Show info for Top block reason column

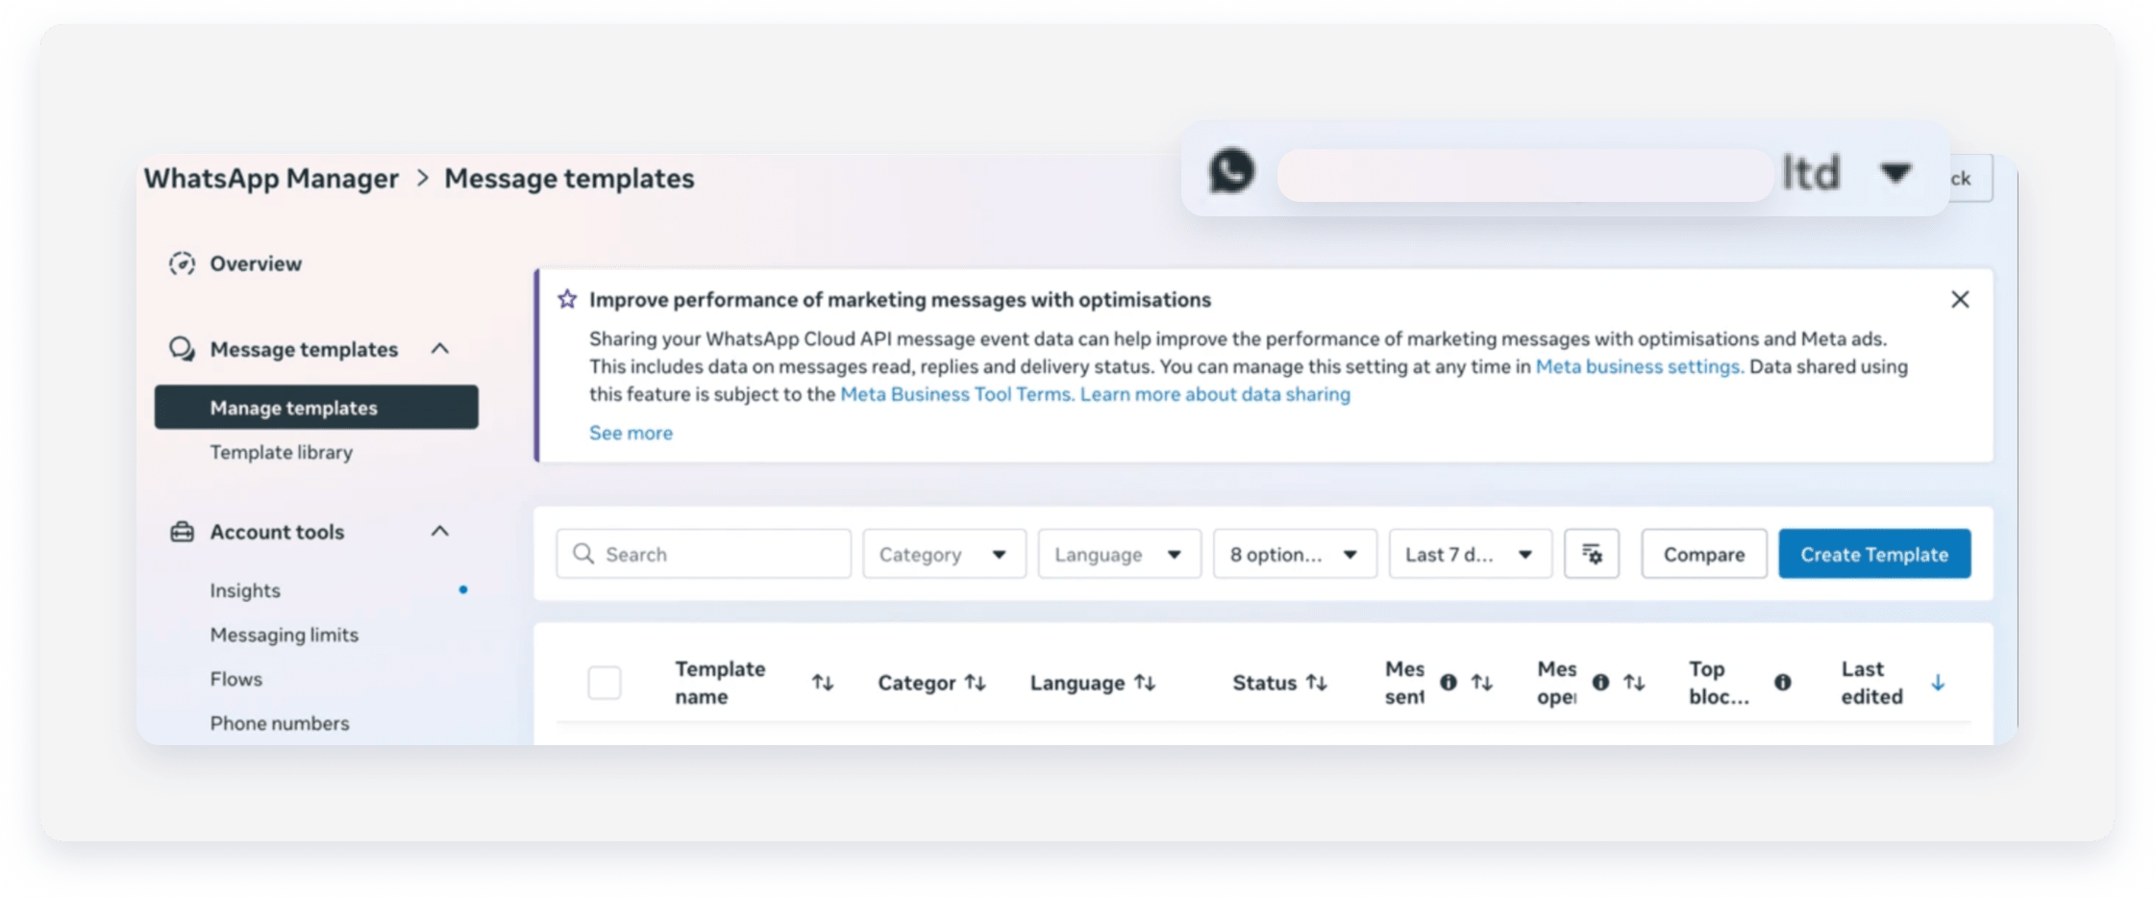(1783, 683)
